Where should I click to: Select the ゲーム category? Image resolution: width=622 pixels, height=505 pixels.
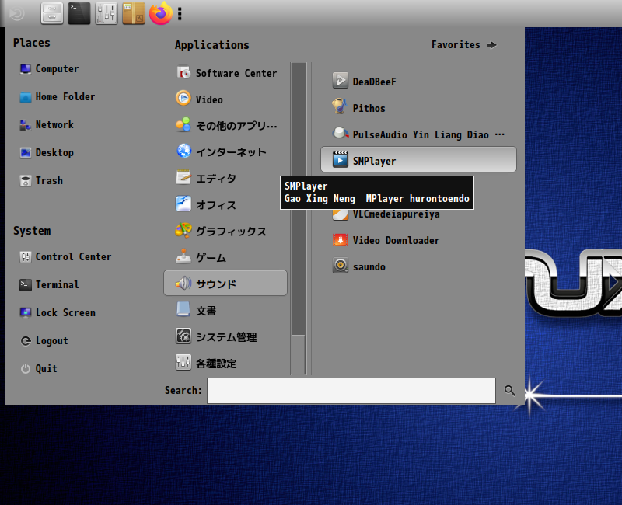(225, 258)
